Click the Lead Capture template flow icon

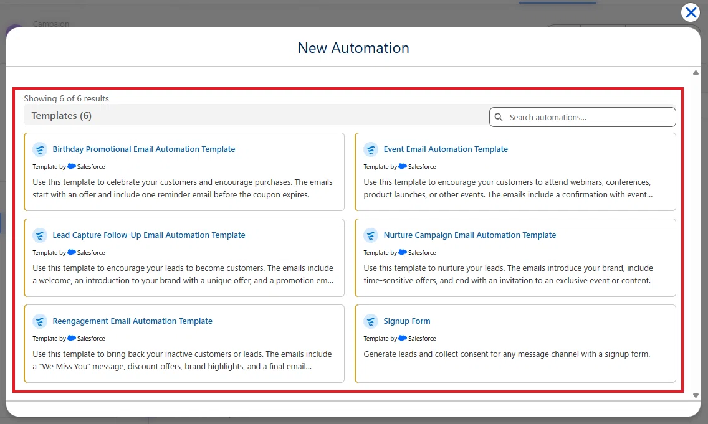click(x=40, y=235)
